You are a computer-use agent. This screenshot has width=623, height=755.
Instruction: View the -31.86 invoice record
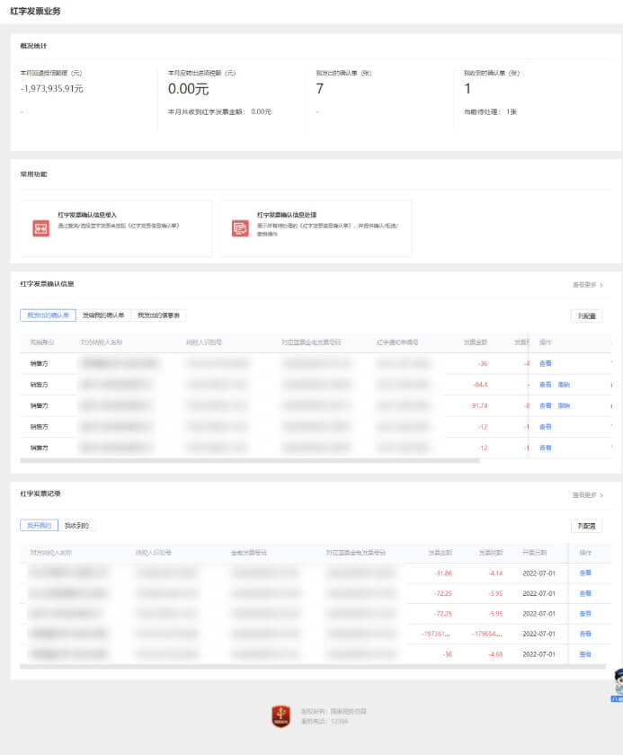point(585,573)
